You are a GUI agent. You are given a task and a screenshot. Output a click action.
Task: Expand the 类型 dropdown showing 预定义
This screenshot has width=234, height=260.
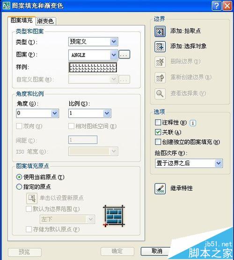coord(93,41)
